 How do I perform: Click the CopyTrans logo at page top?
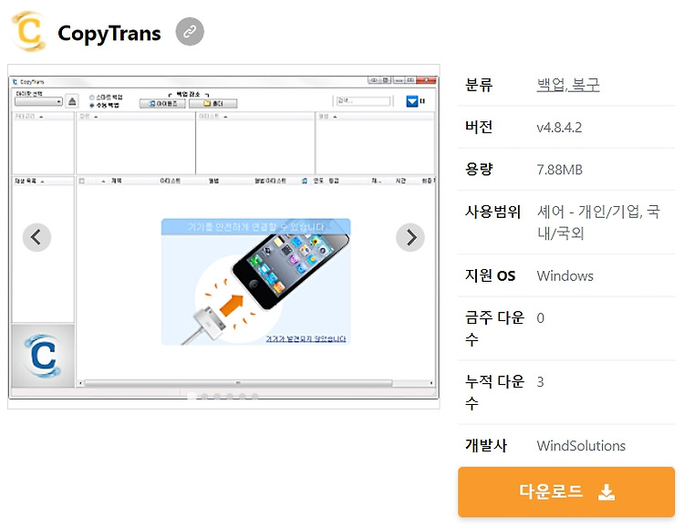(29, 32)
